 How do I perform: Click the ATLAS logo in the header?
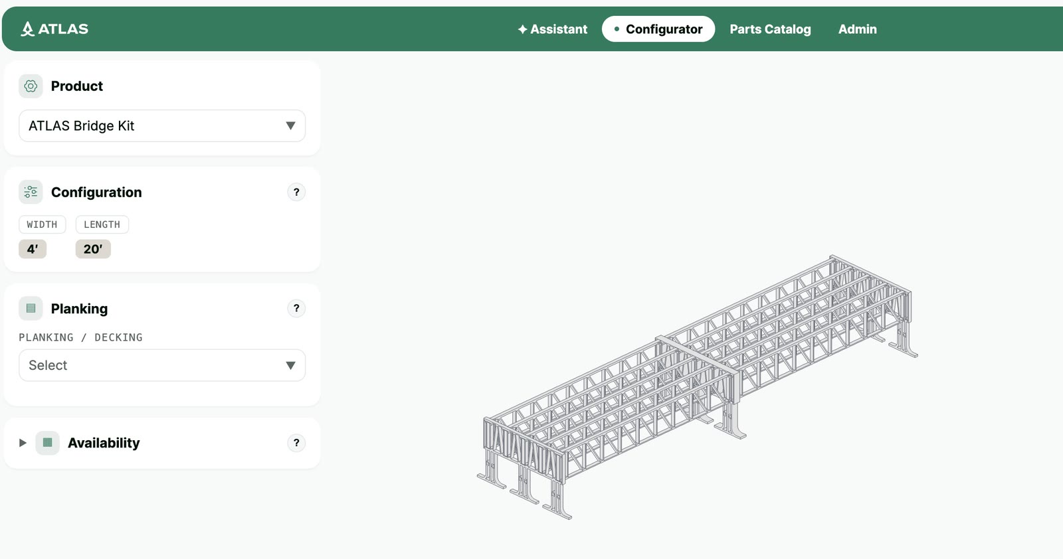tap(54, 29)
